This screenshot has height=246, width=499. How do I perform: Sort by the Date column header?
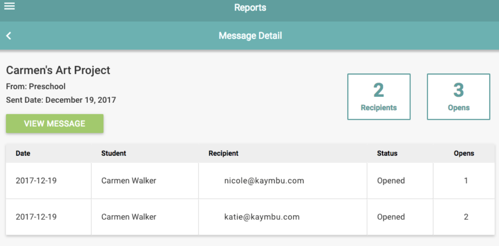coord(23,153)
